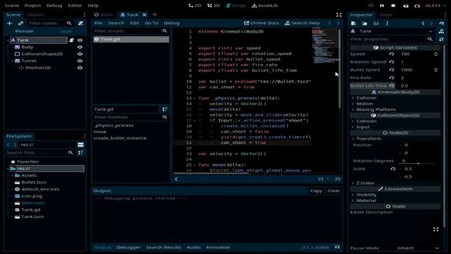Image resolution: width=451 pixels, height=254 pixels.
Task: Toggle method list sorting icon
Action: [164, 109]
